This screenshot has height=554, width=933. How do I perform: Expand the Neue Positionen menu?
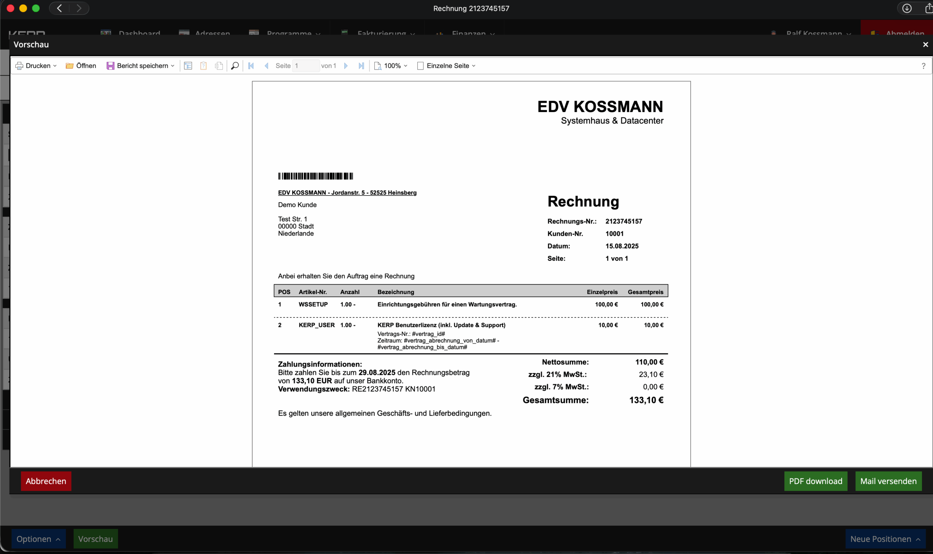[885, 539]
